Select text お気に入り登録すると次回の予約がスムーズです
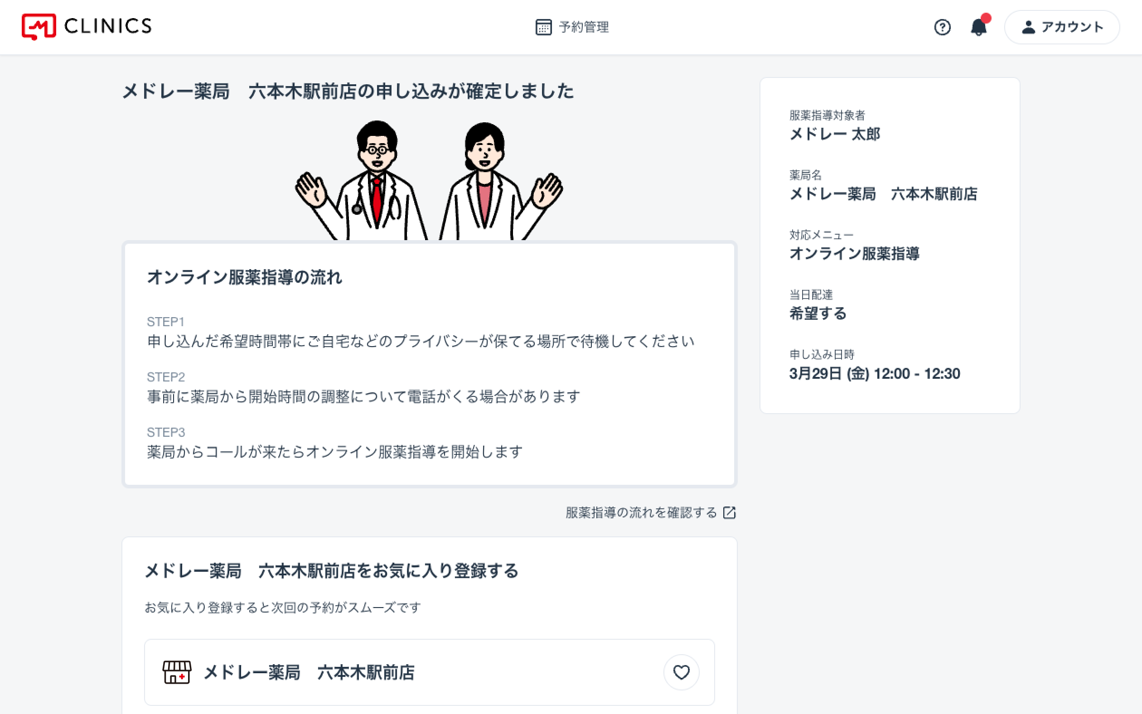This screenshot has width=1142, height=714. 282,607
